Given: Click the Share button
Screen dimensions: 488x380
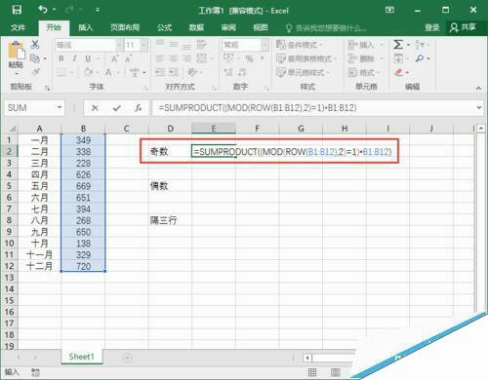Looking at the screenshot, I should (464, 27).
